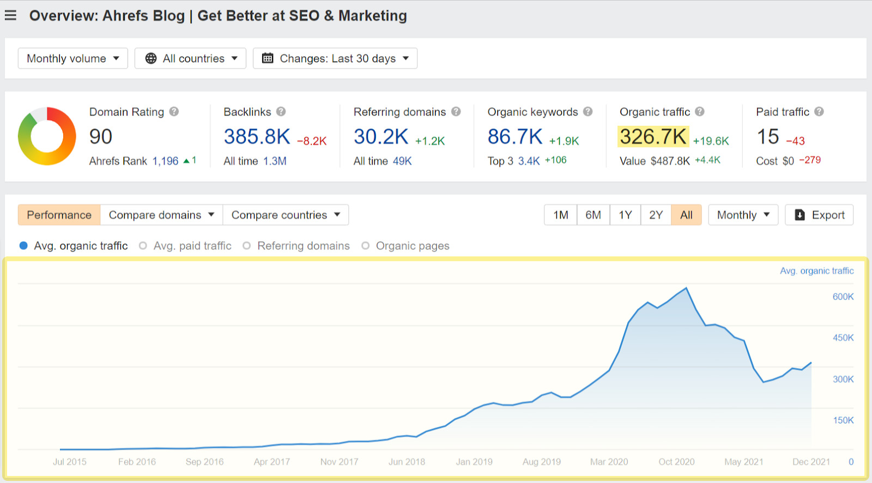Screen dimensions: 872x483
Task: Select Avg. paid traffic radio option
Action: pos(143,246)
